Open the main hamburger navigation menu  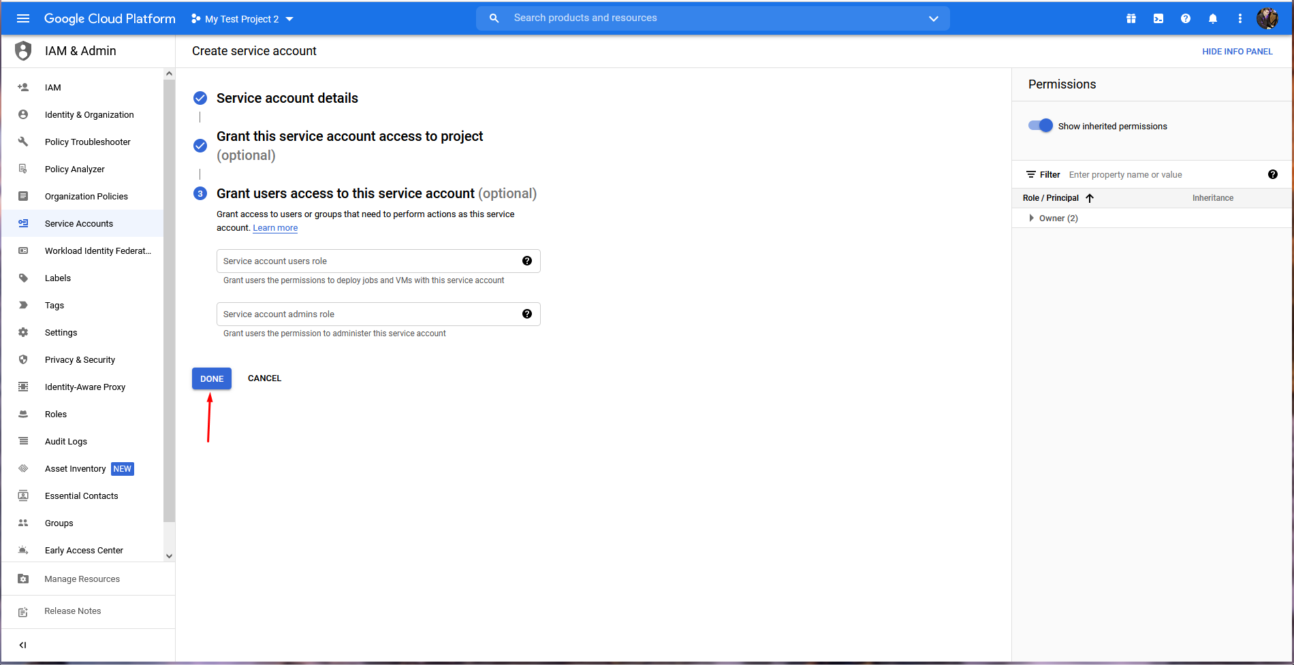click(x=23, y=18)
